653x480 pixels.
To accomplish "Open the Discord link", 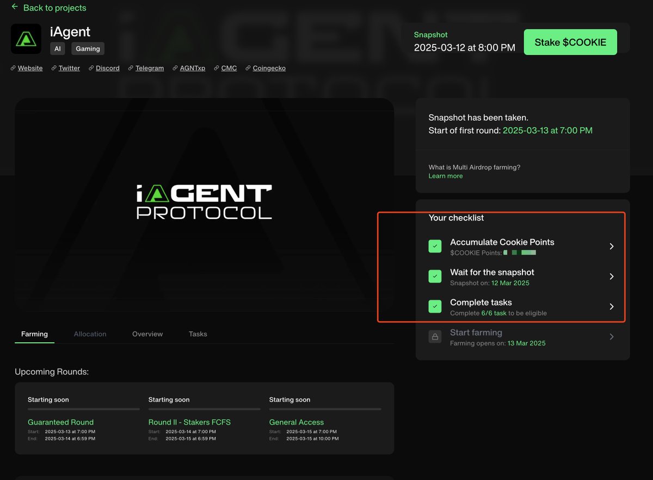I will pyautogui.click(x=108, y=68).
